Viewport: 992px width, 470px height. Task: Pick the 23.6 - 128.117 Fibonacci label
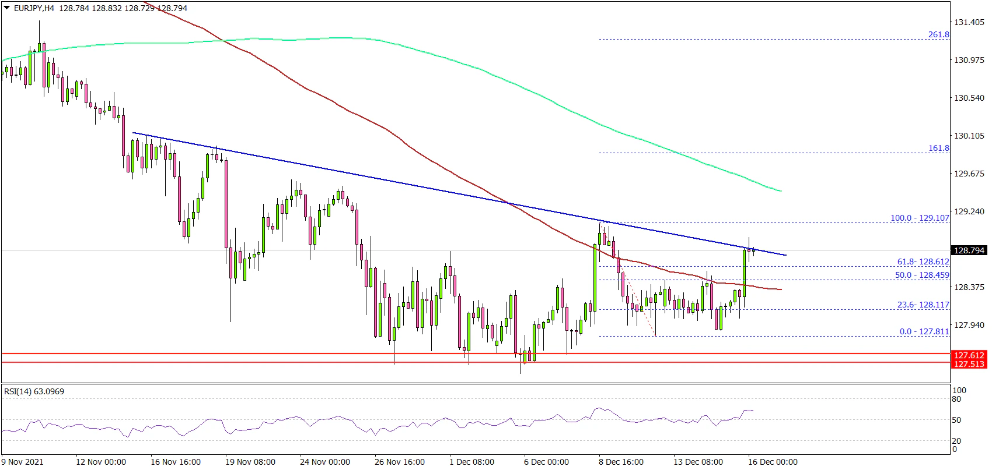[x=923, y=305]
